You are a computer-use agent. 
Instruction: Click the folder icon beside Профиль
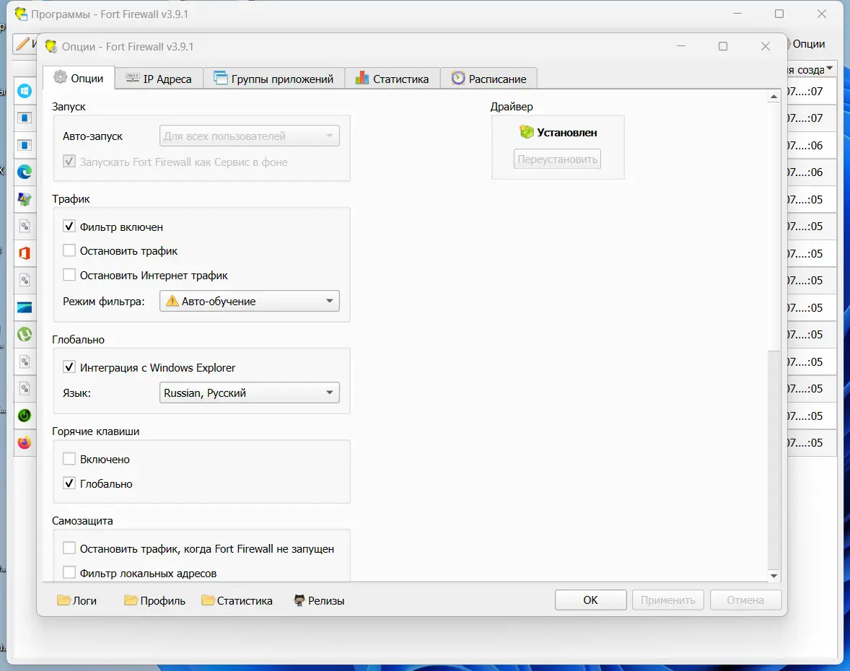click(131, 600)
